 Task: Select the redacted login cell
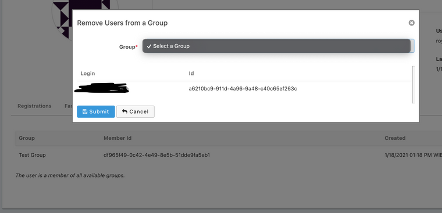point(101,88)
